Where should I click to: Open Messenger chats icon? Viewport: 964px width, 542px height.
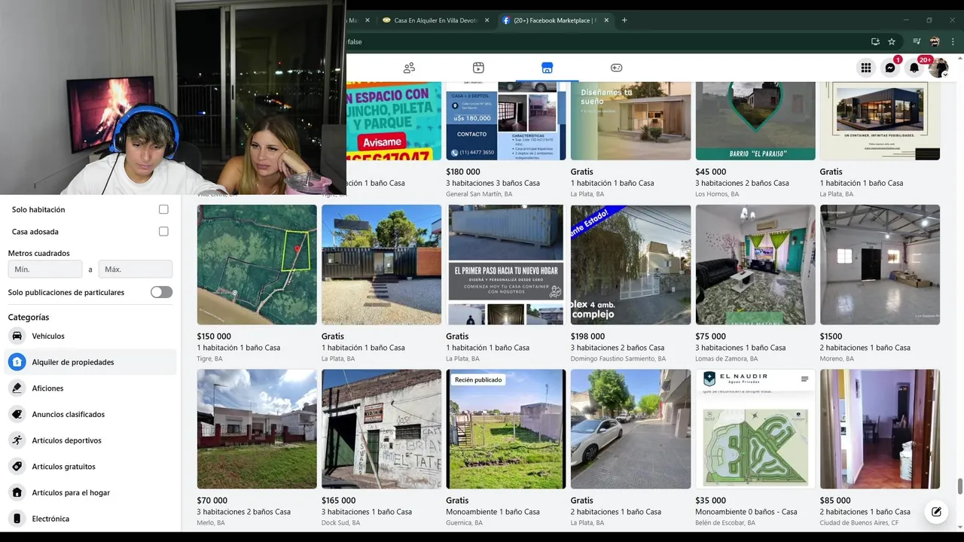click(890, 68)
